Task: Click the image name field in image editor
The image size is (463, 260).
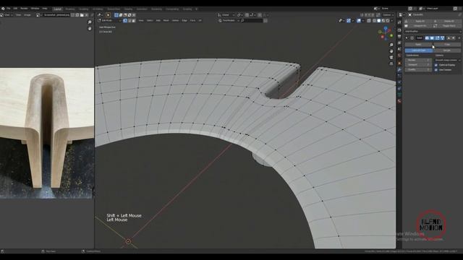Action: pyautogui.click(x=57, y=14)
